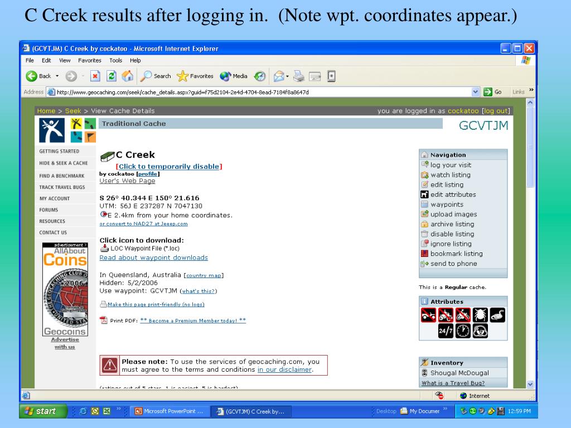Click 'What is a Travel Bug?' link
Image resolution: width=571 pixels, height=428 pixels.
pyautogui.click(x=453, y=383)
